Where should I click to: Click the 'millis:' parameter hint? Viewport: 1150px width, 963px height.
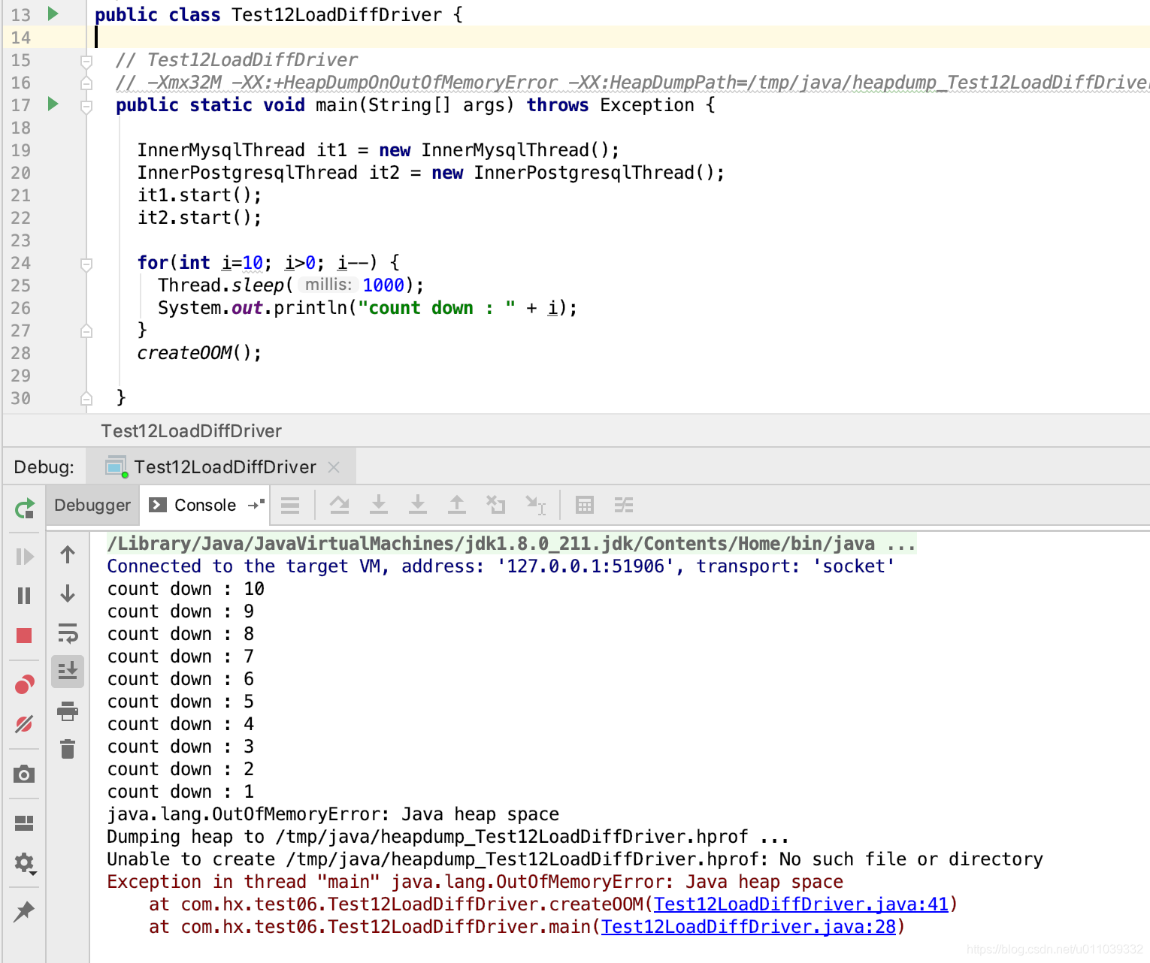click(328, 285)
